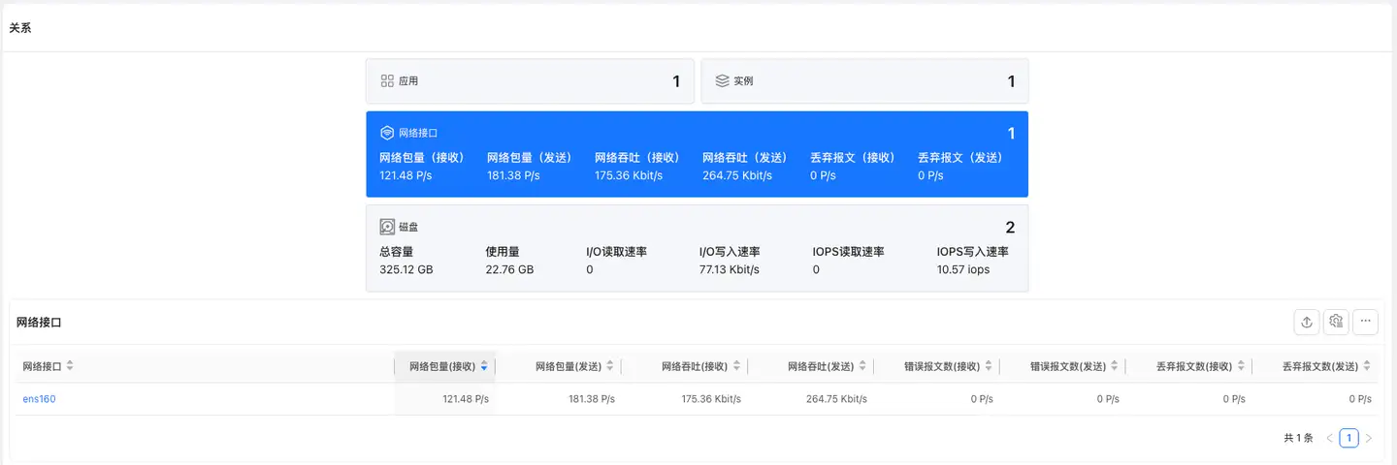
Task: Open the table column settings gear
Action: point(1336,323)
